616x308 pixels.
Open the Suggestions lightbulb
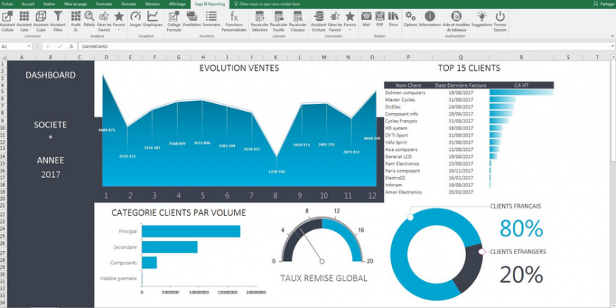tap(481, 19)
